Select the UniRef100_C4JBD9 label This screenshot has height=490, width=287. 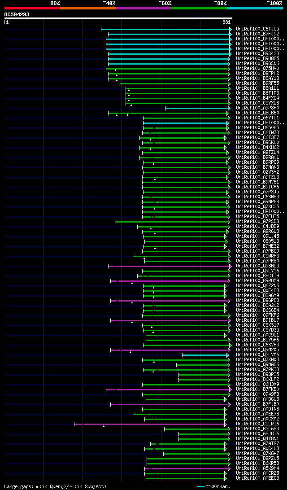click(258, 227)
